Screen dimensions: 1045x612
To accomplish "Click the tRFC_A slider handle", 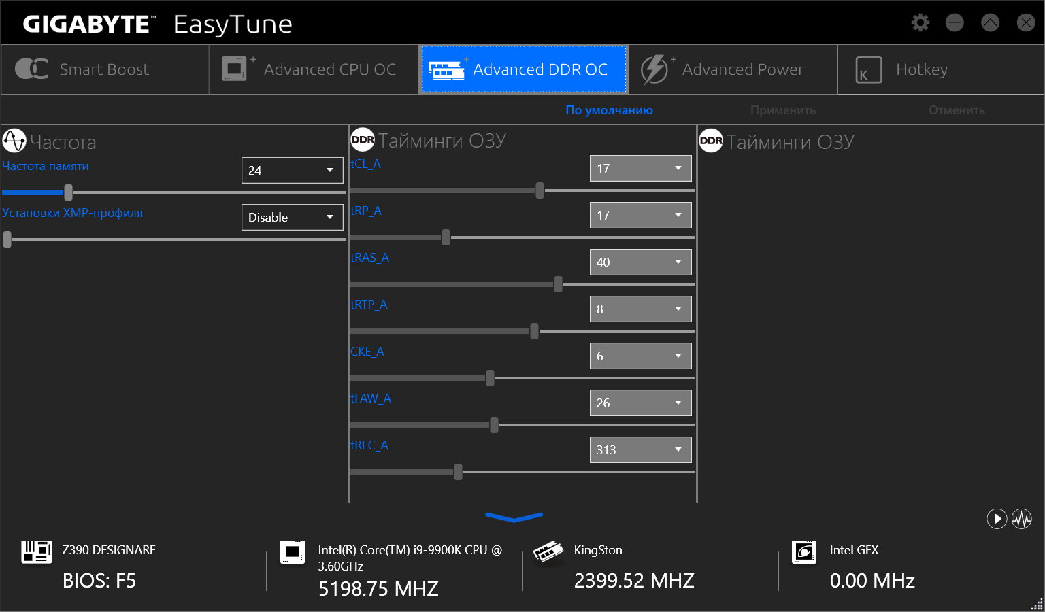I will coord(459,472).
